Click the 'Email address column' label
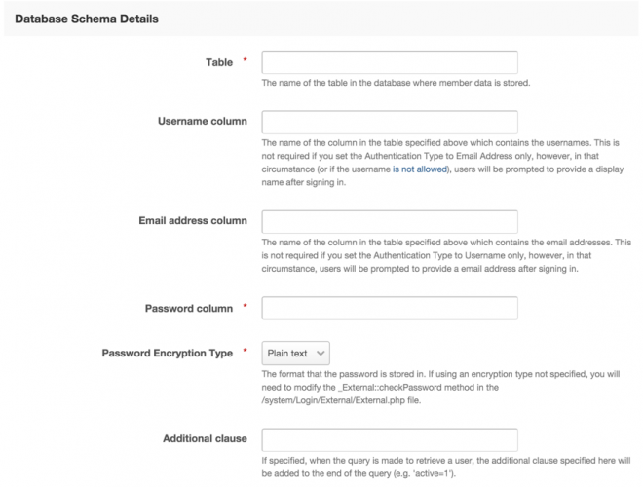The height and width of the screenshot is (487, 643). (193, 220)
